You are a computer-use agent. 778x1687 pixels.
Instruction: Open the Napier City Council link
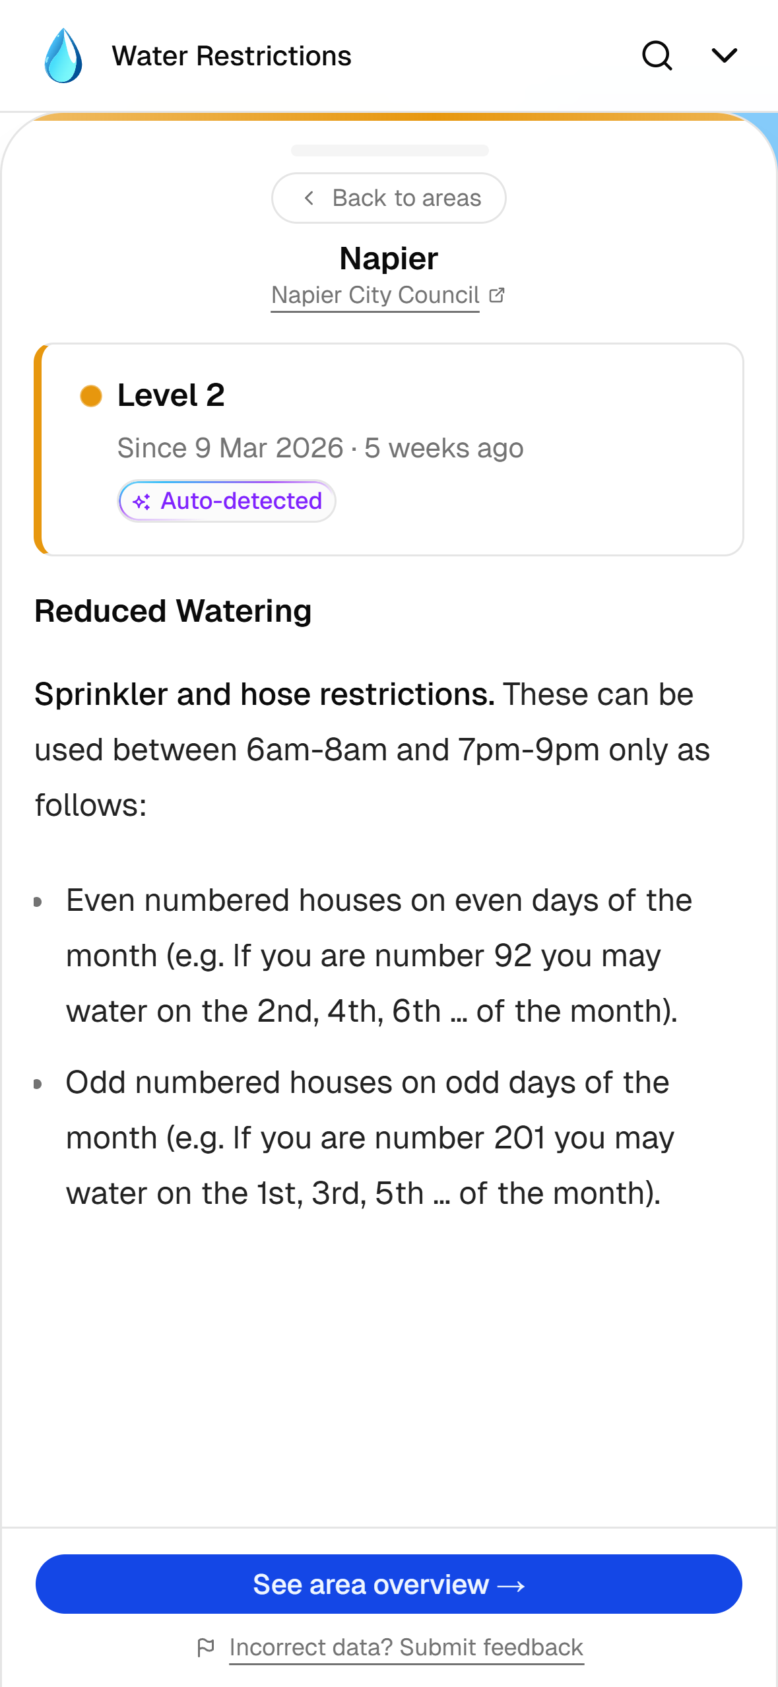pyautogui.click(x=375, y=295)
